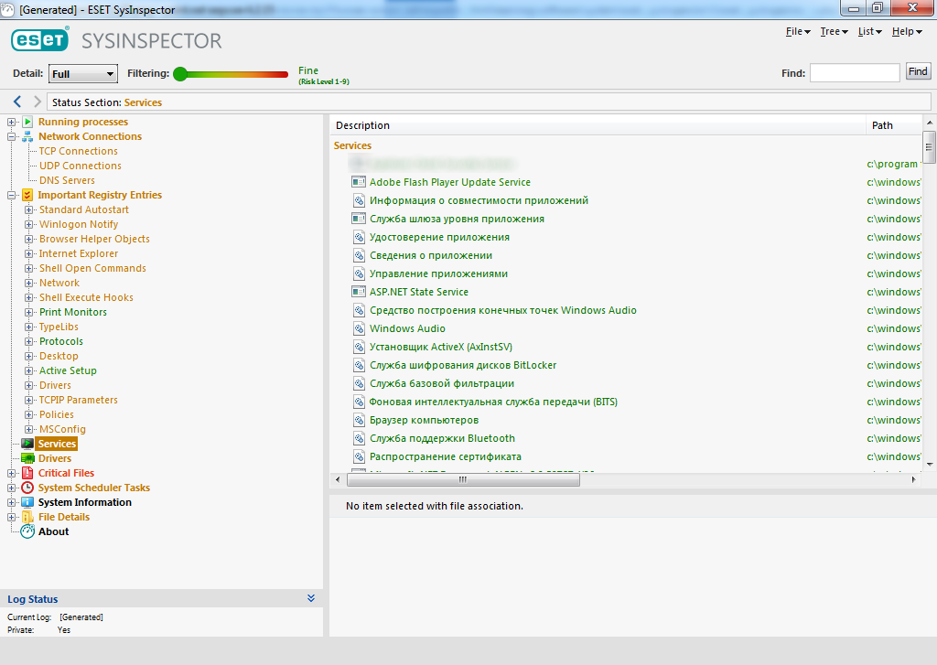Navigate back with the left arrow
937x665 pixels.
pyautogui.click(x=17, y=102)
